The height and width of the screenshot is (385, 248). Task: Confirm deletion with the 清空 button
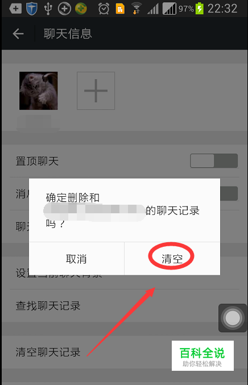[x=172, y=259]
